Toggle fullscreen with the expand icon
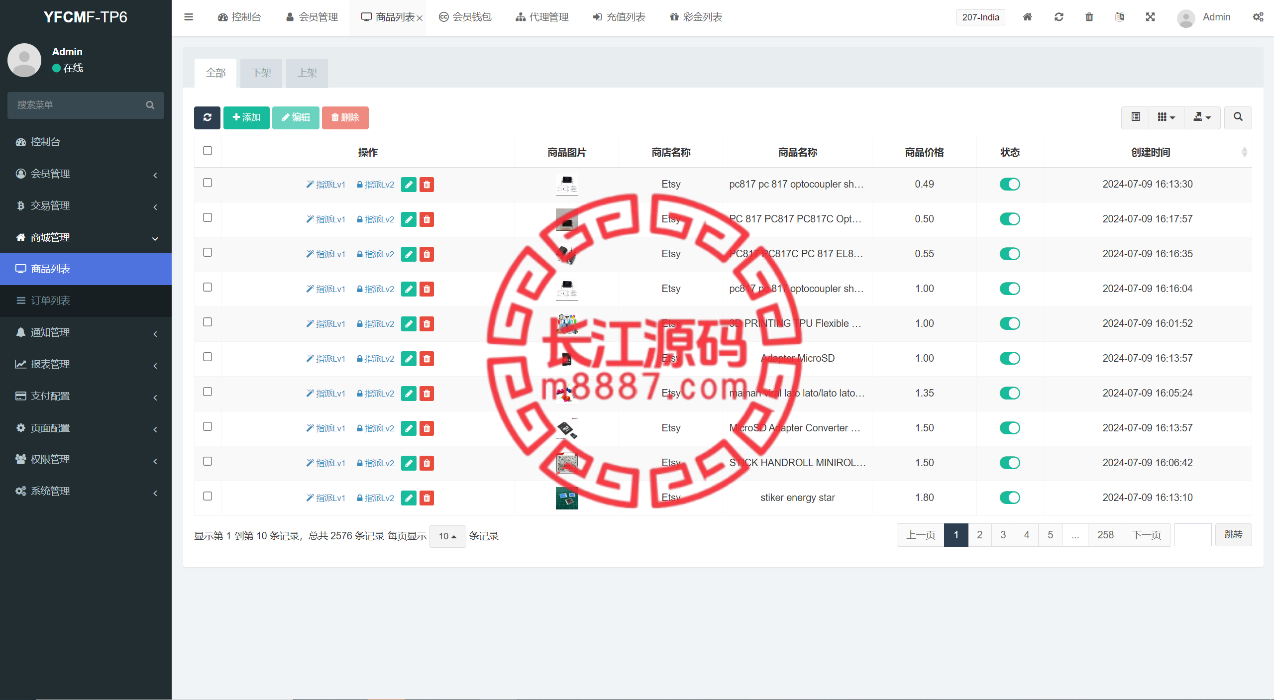Viewport: 1274px width, 700px height. tap(1150, 17)
